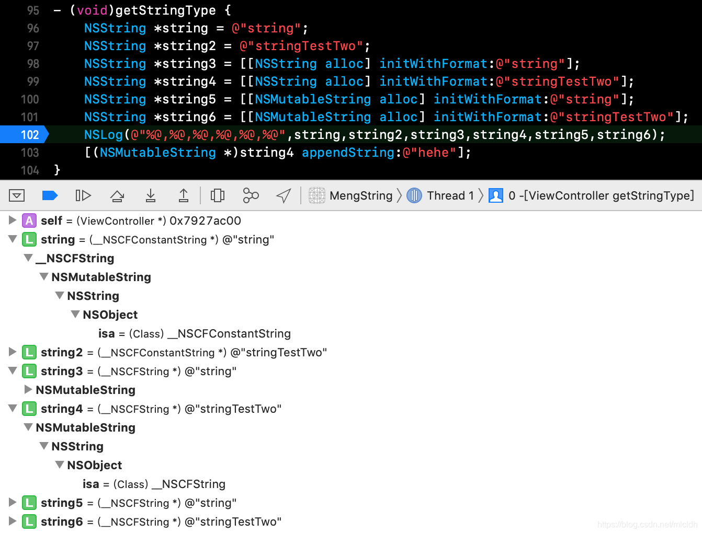Step into the current function
The width and height of the screenshot is (702, 534).
pyautogui.click(x=151, y=195)
